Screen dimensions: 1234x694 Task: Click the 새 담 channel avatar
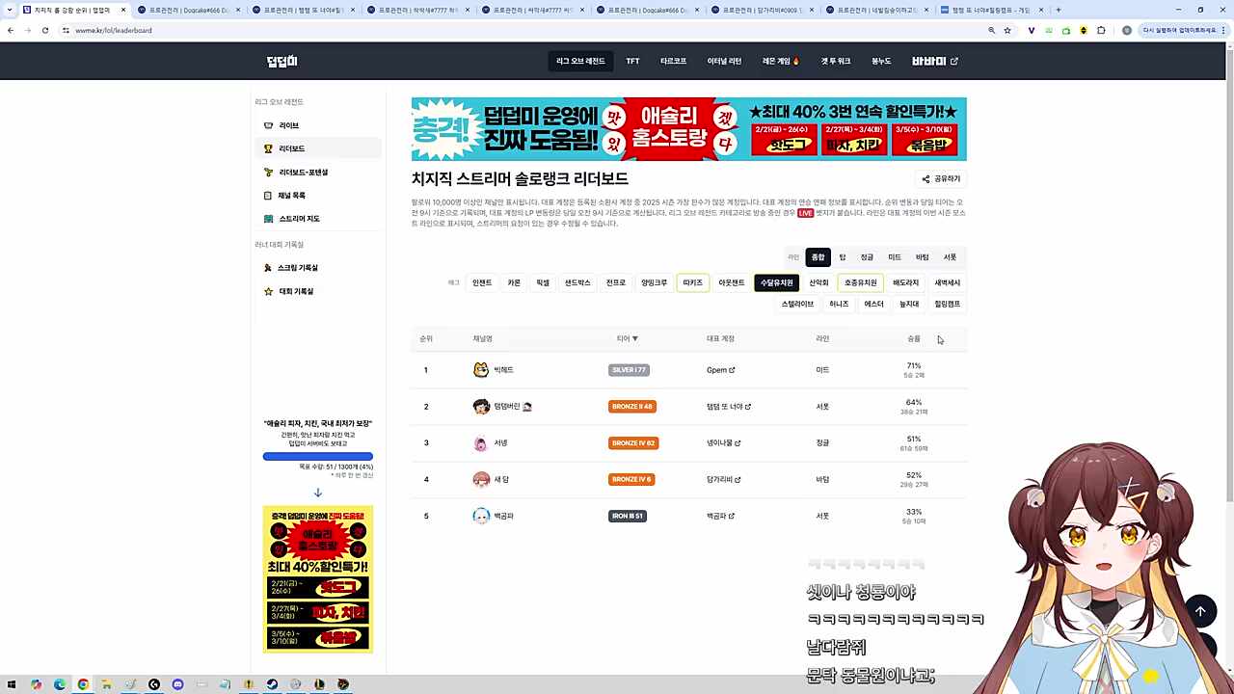[x=481, y=480]
